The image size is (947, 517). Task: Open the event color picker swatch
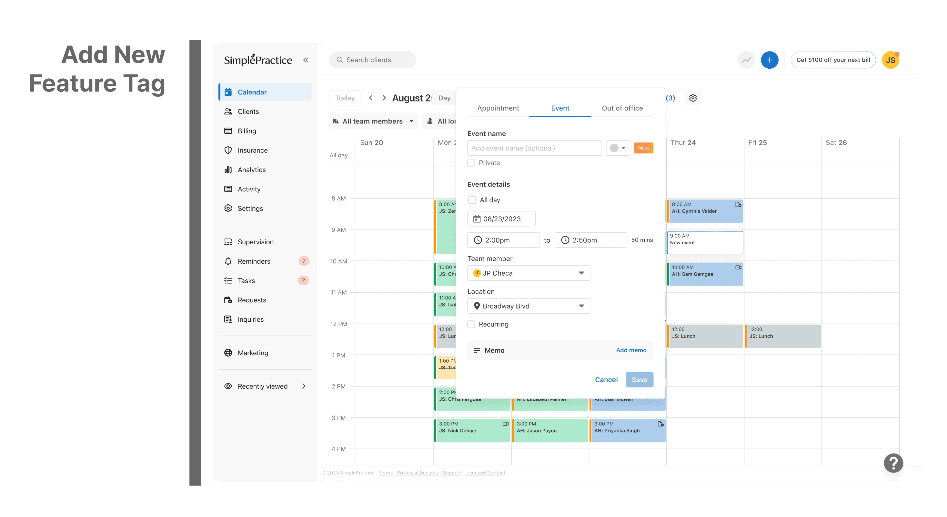pos(618,148)
